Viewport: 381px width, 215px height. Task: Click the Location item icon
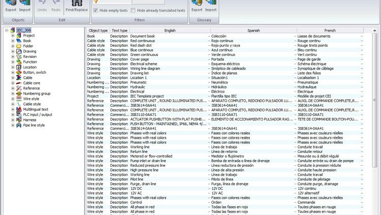[19, 67]
